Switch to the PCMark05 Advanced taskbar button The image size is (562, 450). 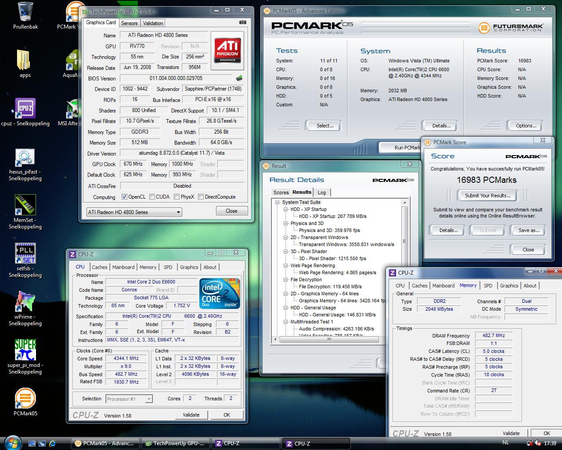point(105,443)
